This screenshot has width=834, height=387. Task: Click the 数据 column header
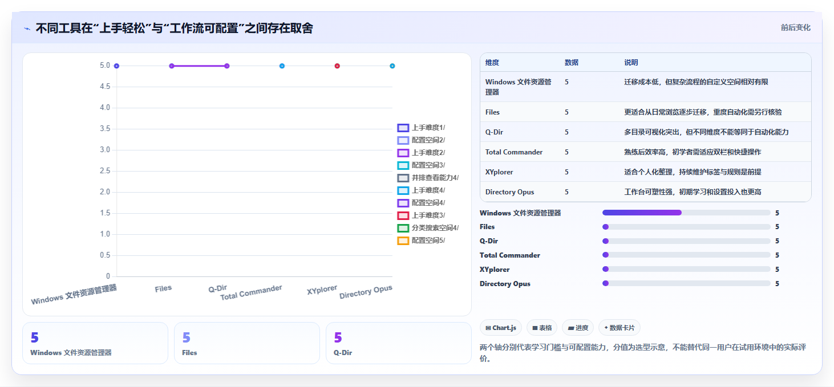point(572,63)
